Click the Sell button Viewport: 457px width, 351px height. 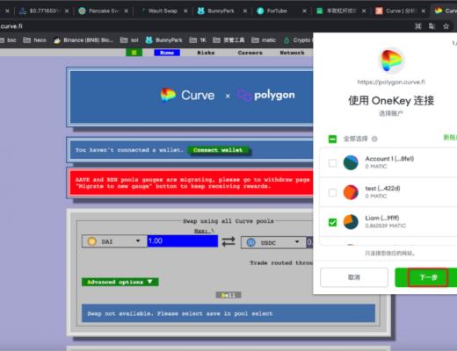coord(228,295)
